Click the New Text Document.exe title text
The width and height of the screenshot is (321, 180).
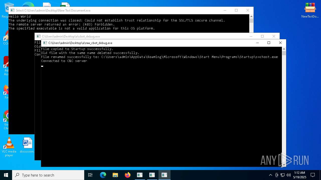click(x=53, y=10)
